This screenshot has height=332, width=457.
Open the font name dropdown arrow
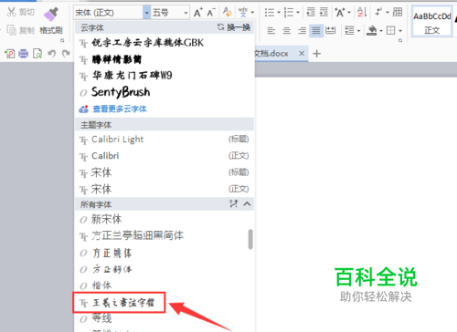147,13
